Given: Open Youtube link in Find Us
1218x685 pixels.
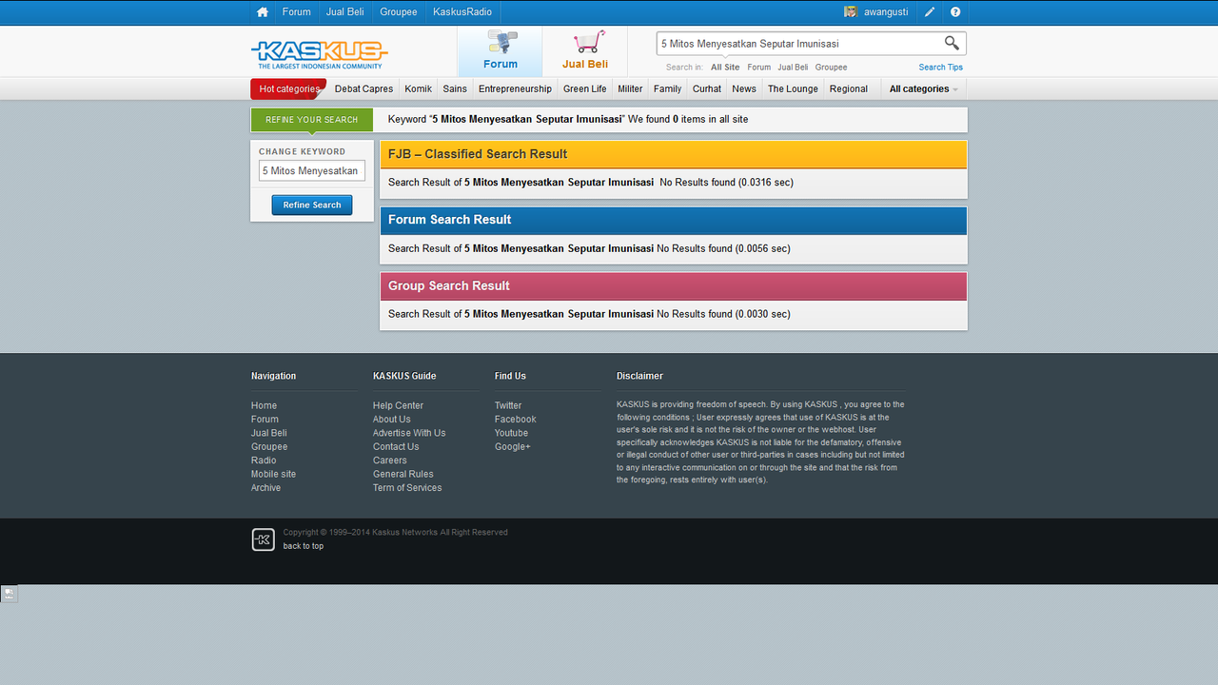Looking at the screenshot, I should pos(511,433).
